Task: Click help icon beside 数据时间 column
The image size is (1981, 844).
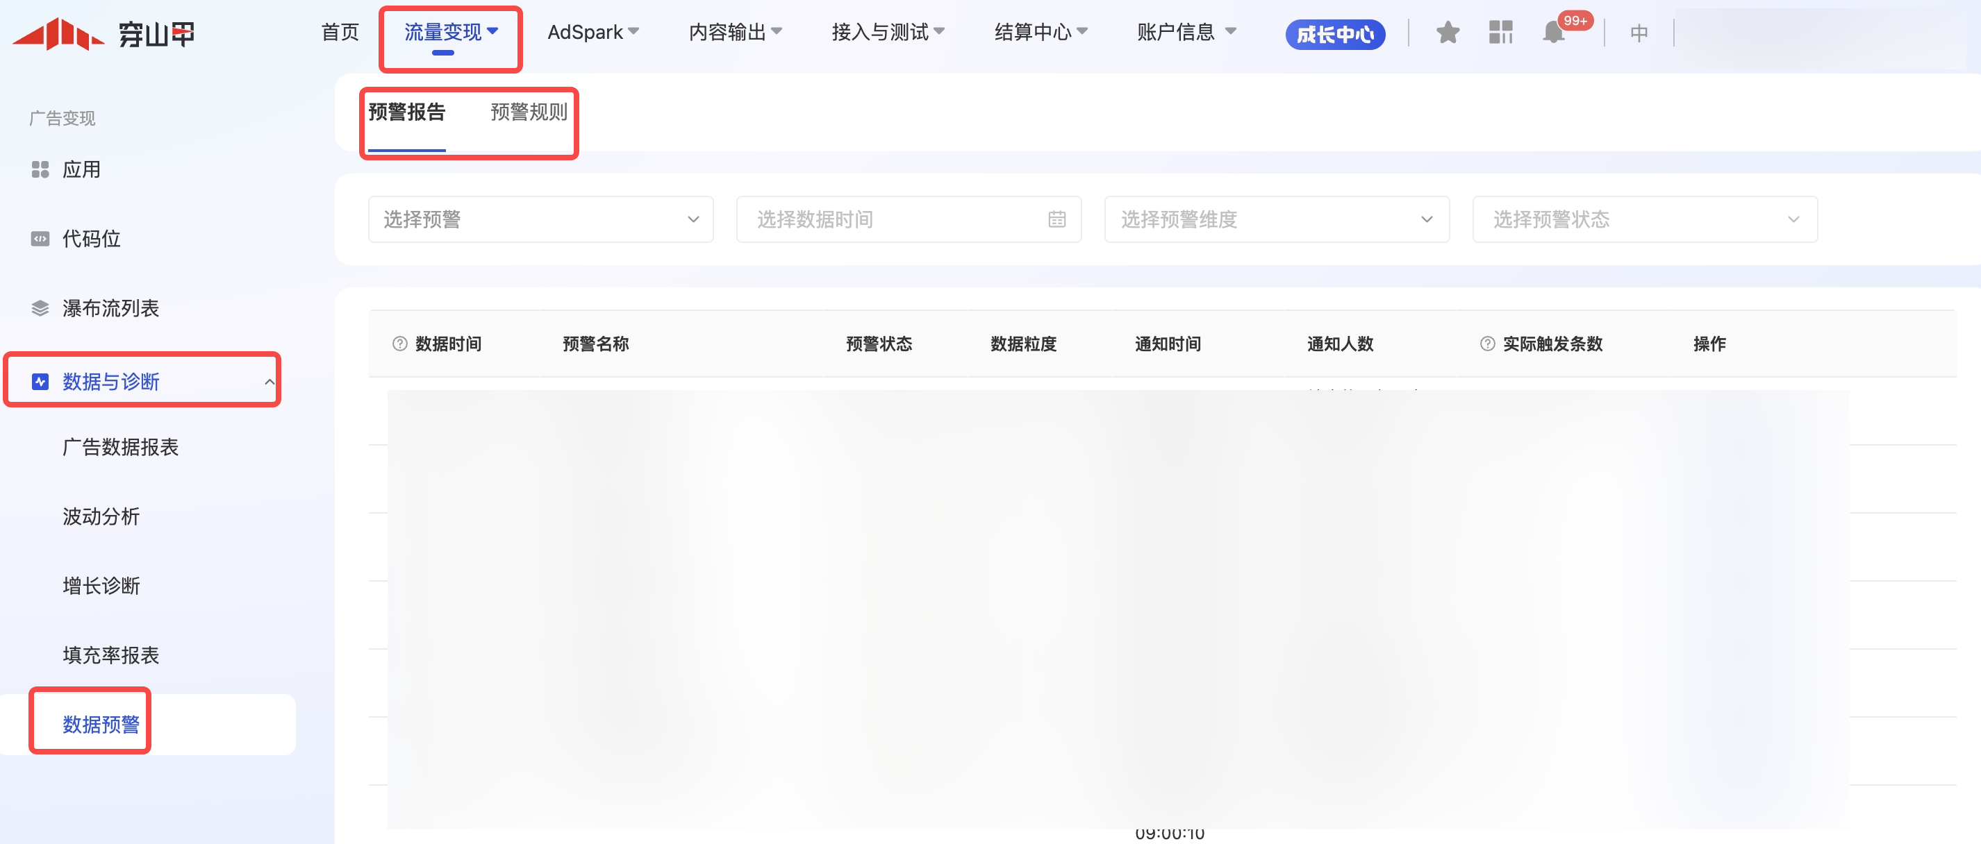Action: click(x=399, y=344)
